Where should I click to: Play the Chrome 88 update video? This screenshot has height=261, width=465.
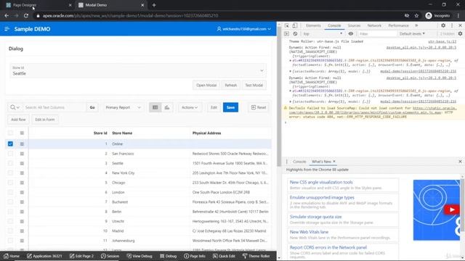point(451,210)
